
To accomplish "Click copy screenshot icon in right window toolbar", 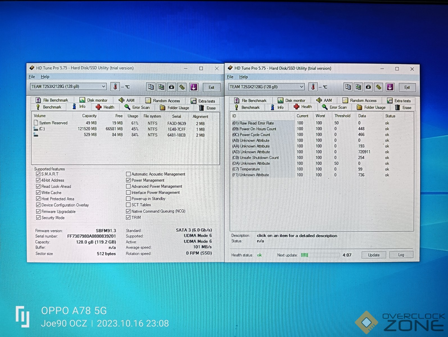I will pyautogui.click(x=358, y=87).
